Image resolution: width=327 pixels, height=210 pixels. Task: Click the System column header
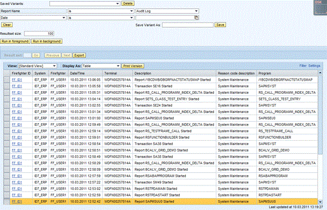coord(40,74)
